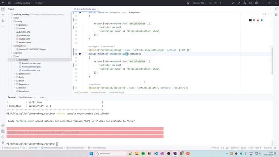Expand the DataFixtures folder
Screen dimensions: 279x157
pos(14,74)
